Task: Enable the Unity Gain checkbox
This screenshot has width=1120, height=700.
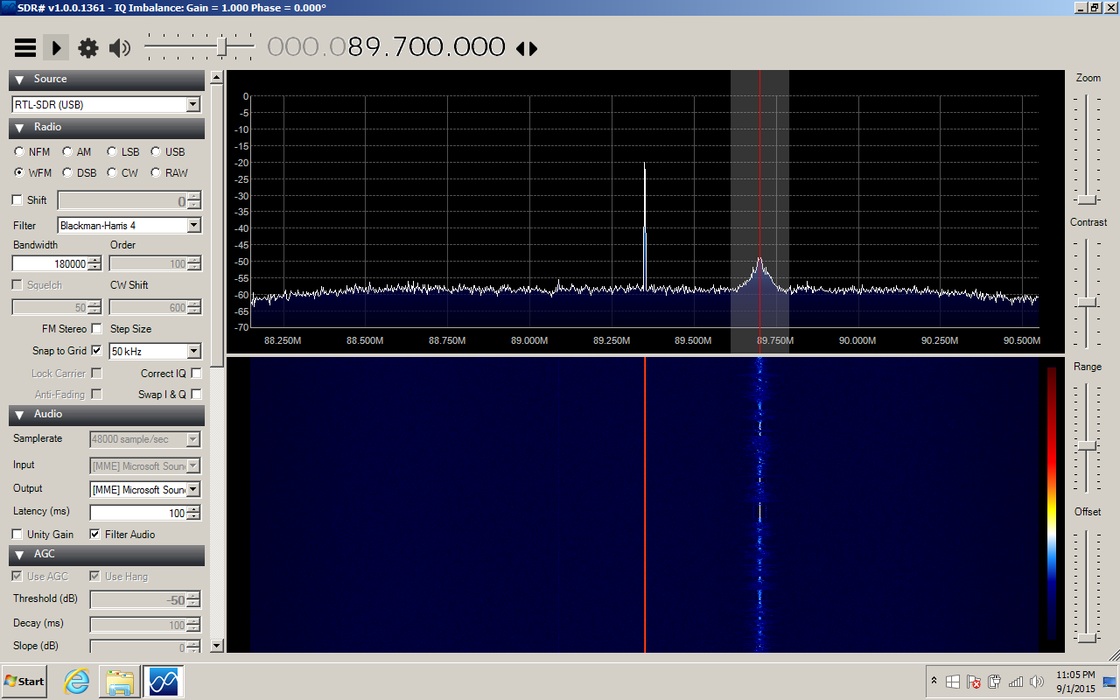Action: point(17,535)
